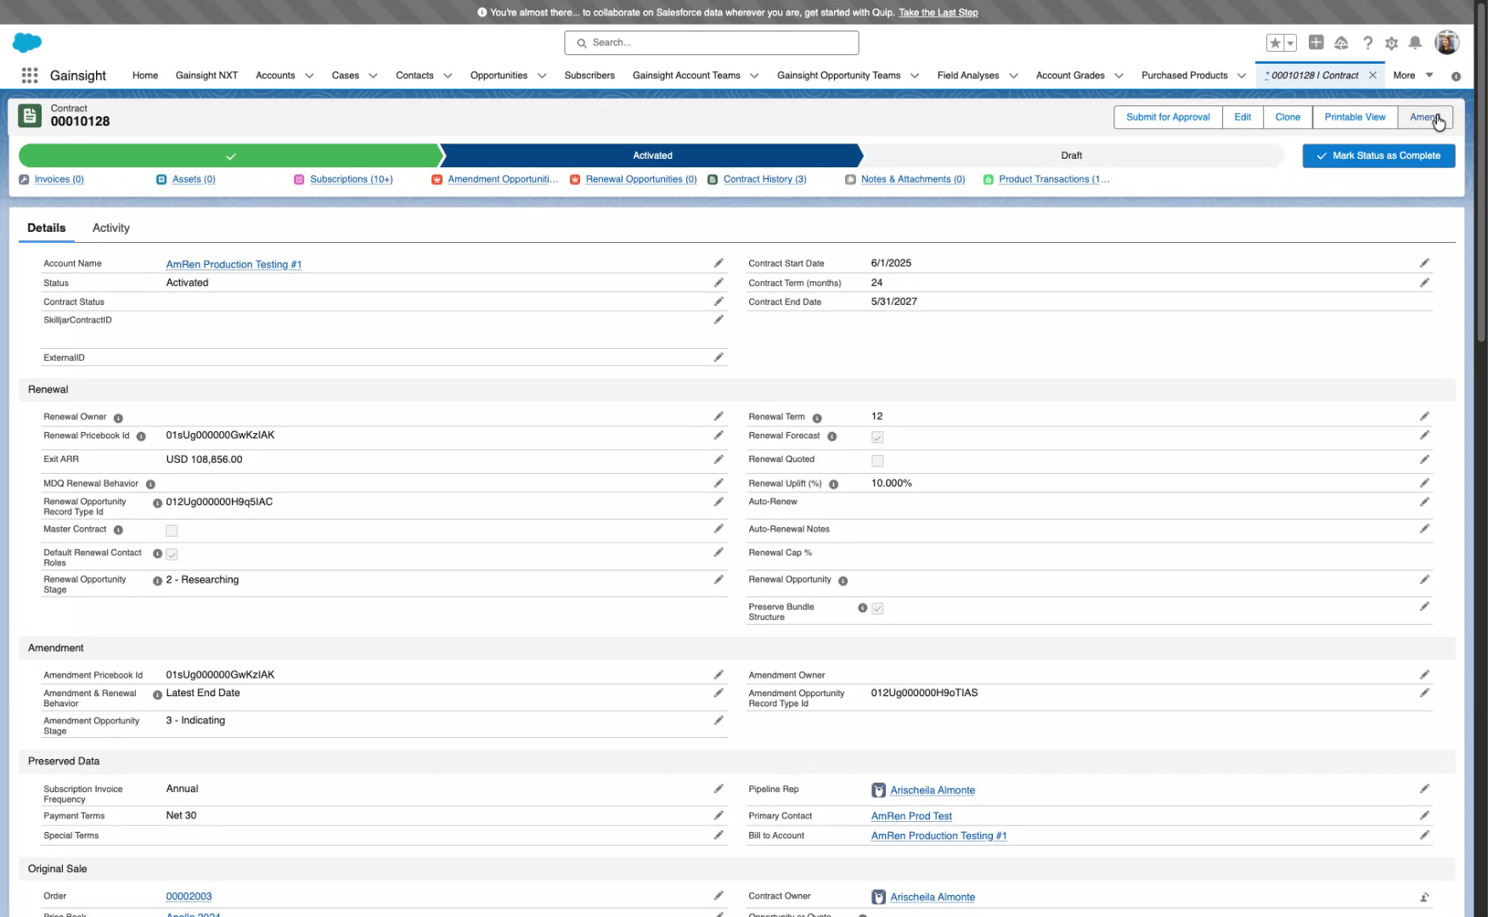Click the Contract record icon next to 00010128
Screen dimensions: 1488x917
[30, 115]
